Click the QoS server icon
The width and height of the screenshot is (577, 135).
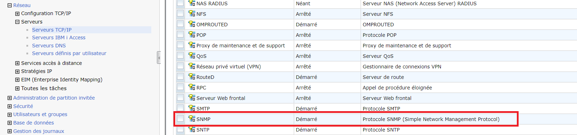(x=192, y=56)
